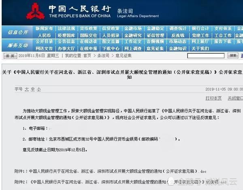Click 工作论文 link

pos(133,42)
